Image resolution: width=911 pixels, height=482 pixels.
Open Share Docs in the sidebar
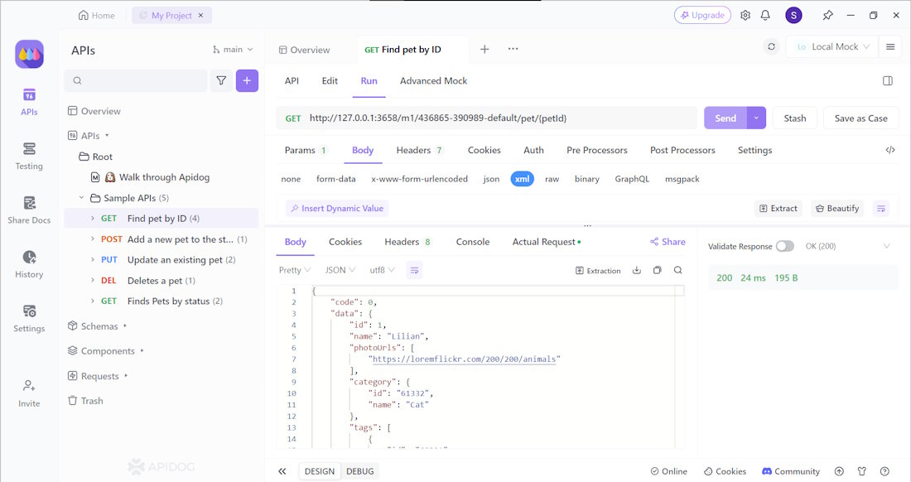tap(29, 210)
